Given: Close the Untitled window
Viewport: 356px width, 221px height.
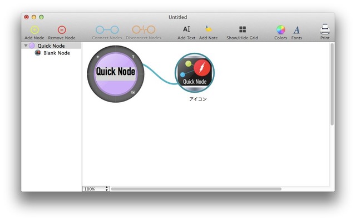Looking at the screenshot, I should click(x=27, y=17).
